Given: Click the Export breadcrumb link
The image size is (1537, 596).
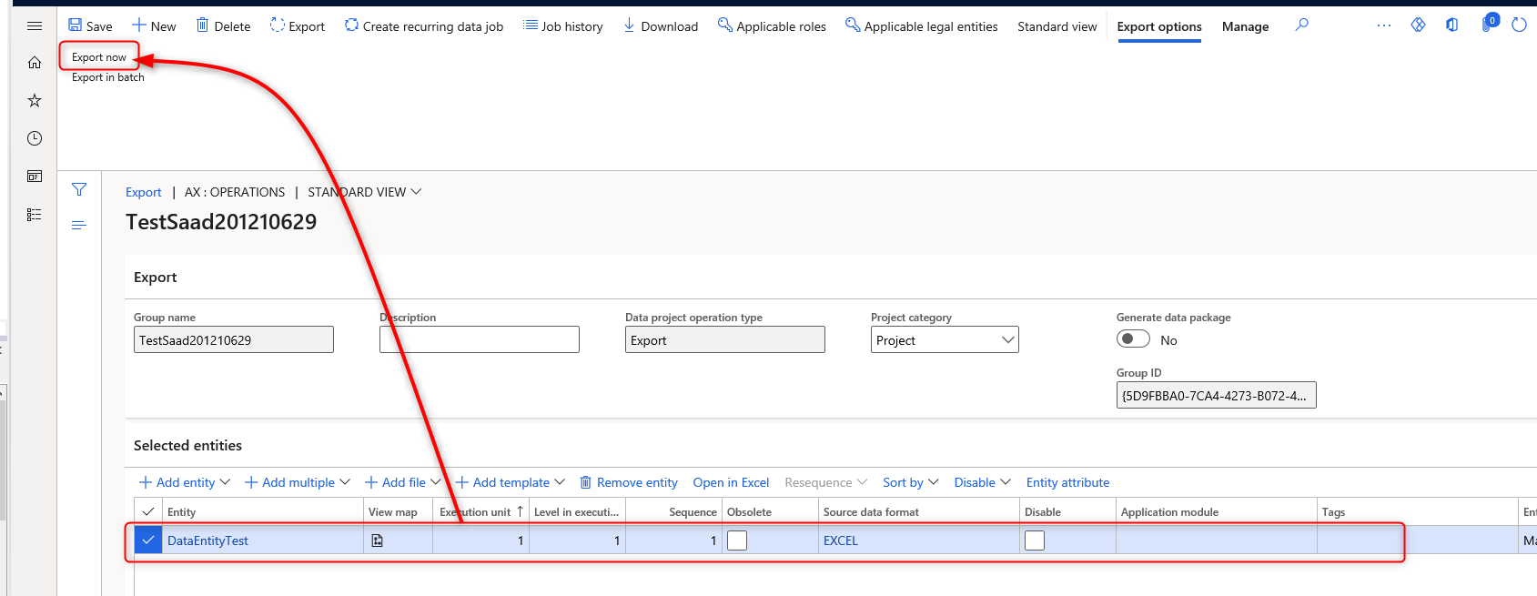Looking at the screenshot, I should pos(144,192).
